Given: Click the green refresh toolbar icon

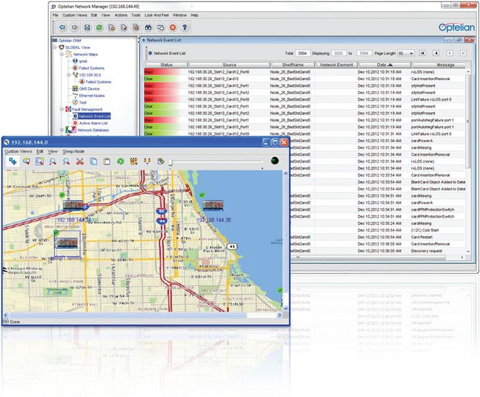Looking at the screenshot, I should point(99,27).
